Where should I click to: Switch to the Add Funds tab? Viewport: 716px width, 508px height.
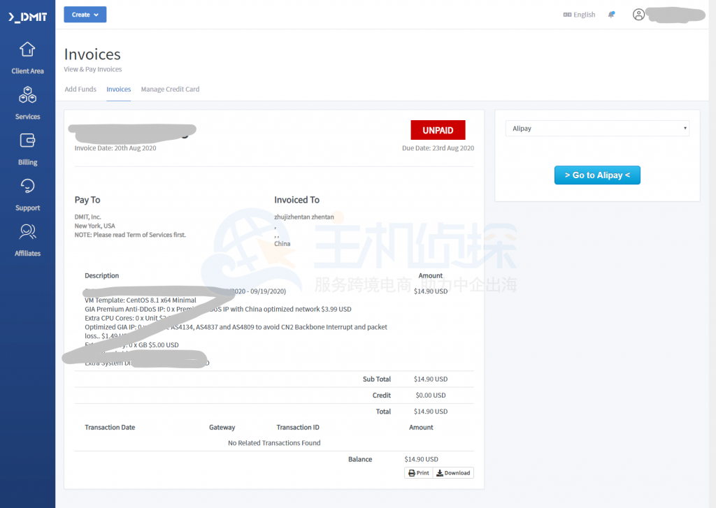(x=80, y=89)
